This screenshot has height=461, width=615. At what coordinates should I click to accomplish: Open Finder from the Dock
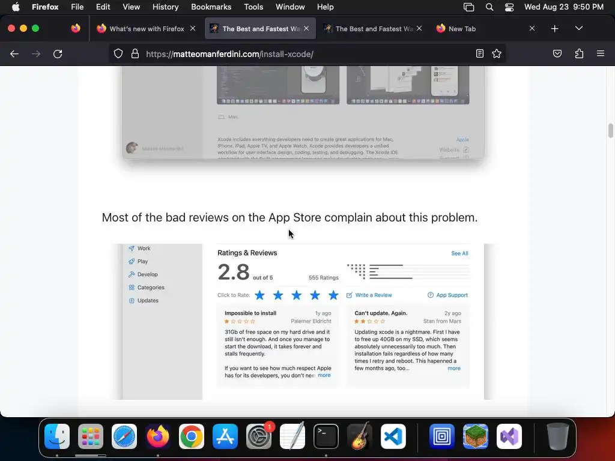pos(57,436)
